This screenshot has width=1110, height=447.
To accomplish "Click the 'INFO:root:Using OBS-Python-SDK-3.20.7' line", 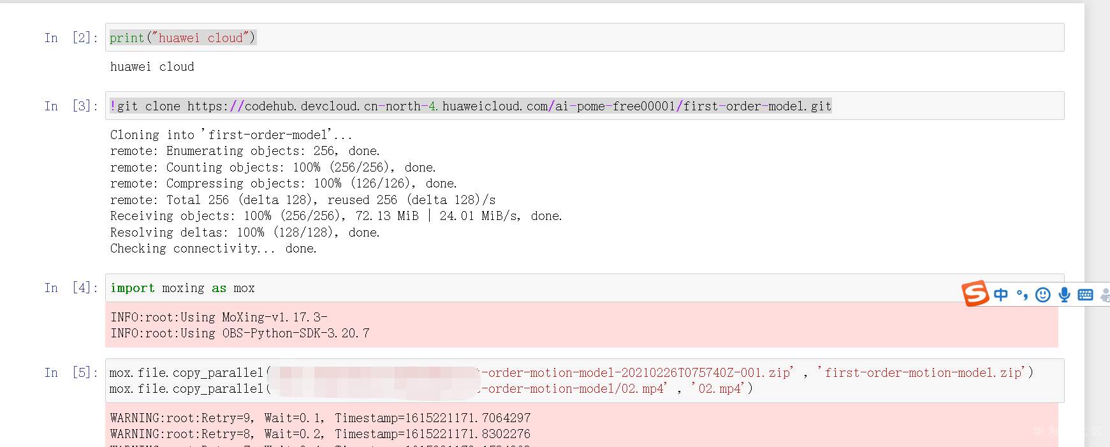I will coord(240,333).
